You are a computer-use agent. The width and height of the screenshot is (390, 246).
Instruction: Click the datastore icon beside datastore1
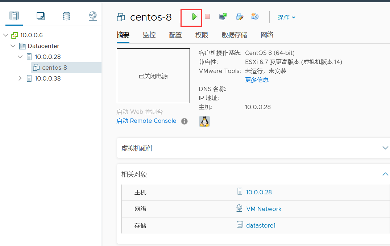pyautogui.click(x=240, y=225)
